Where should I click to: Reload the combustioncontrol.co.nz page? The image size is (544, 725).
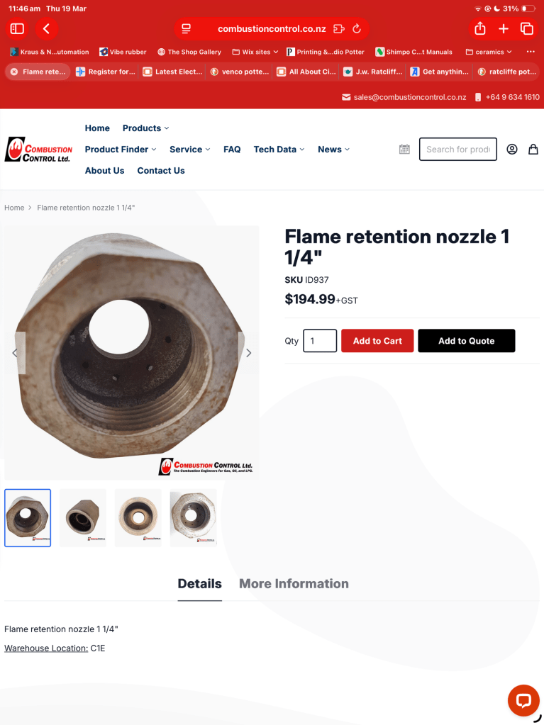[356, 28]
